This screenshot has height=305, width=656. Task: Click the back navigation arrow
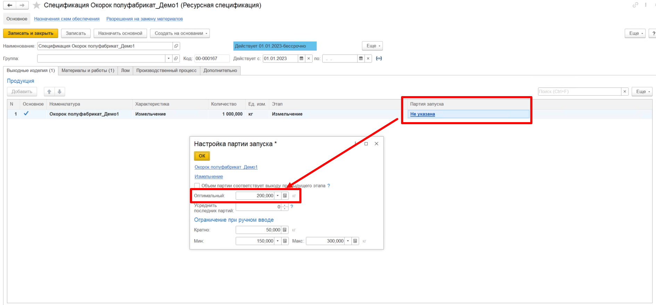[10, 5]
